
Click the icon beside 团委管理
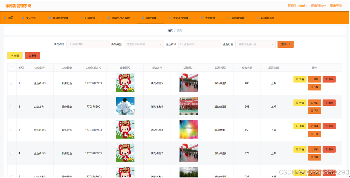tap(202, 18)
